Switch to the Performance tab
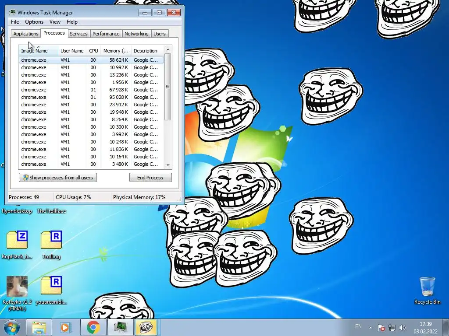This screenshot has height=336, width=449. pyautogui.click(x=106, y=33)
